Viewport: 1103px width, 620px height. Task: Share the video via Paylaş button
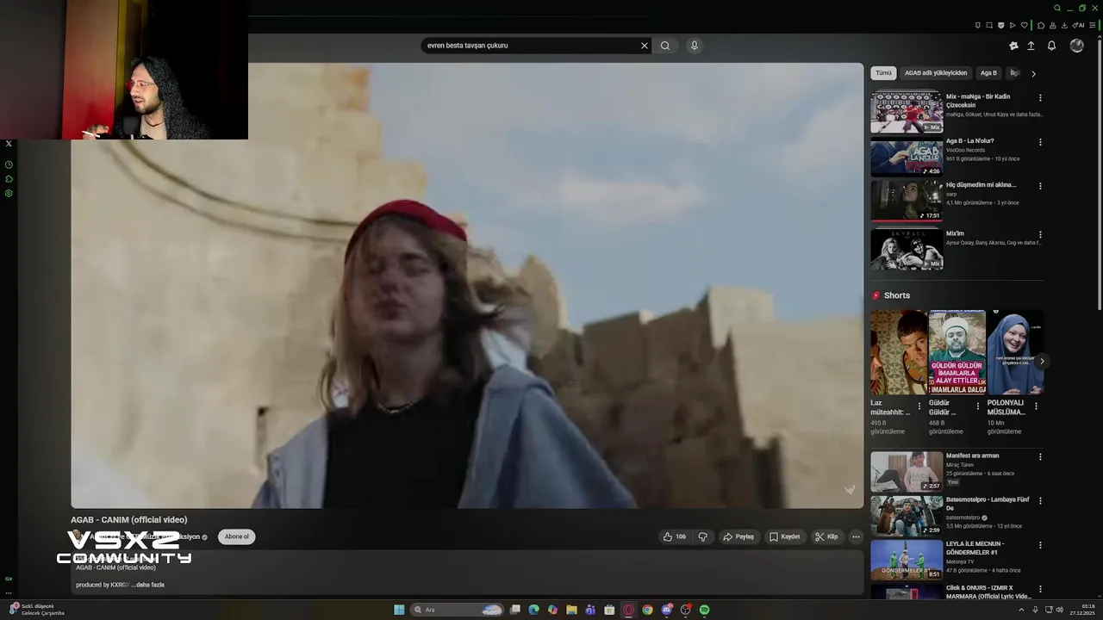(x=738, y=536)
